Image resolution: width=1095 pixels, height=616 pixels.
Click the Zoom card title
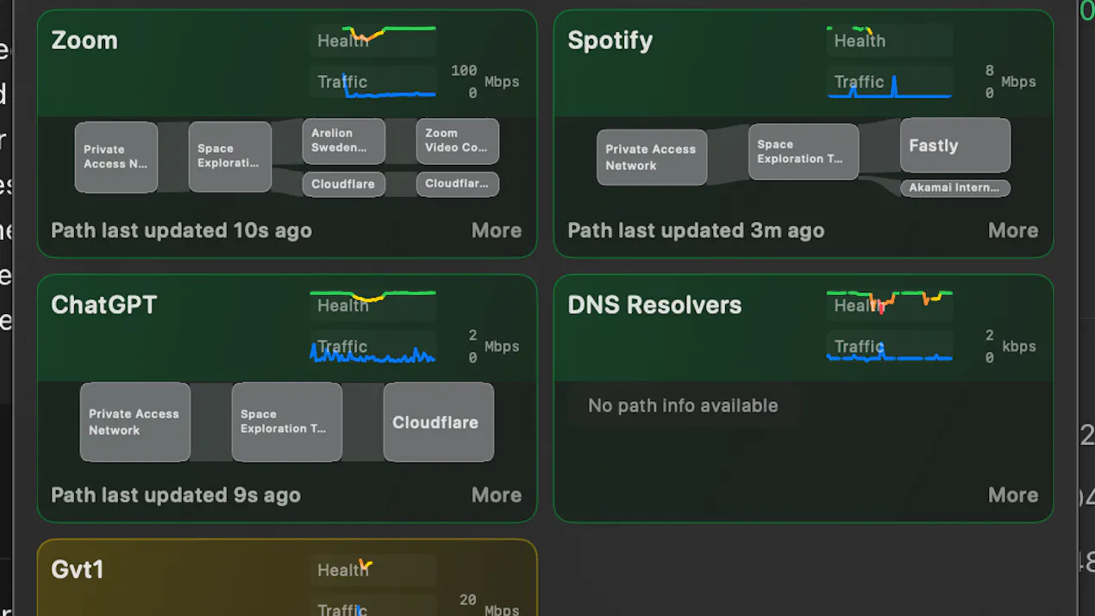[x=84, y=41]
